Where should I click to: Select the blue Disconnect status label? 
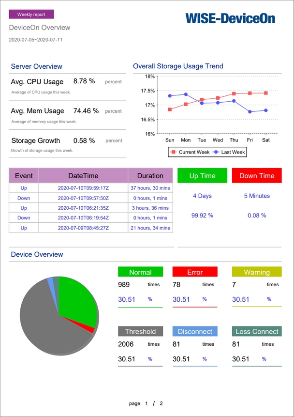pos(195,332)
